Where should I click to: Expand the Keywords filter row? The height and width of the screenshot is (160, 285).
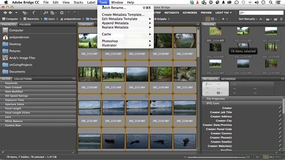(x=38, y=83)
